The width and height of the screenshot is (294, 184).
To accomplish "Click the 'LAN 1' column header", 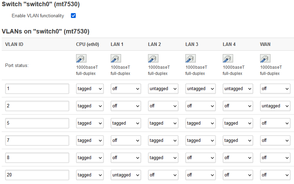I will point(117,45).
